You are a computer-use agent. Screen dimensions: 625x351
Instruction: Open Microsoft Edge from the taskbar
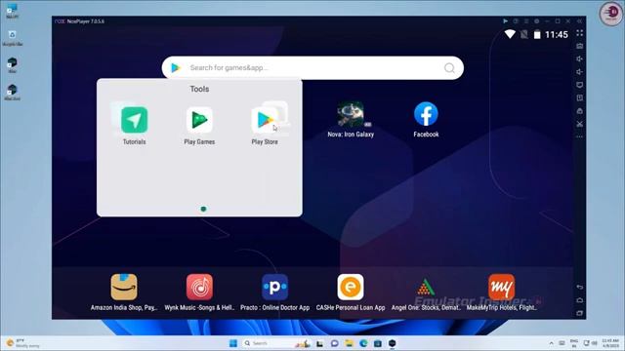363,343
